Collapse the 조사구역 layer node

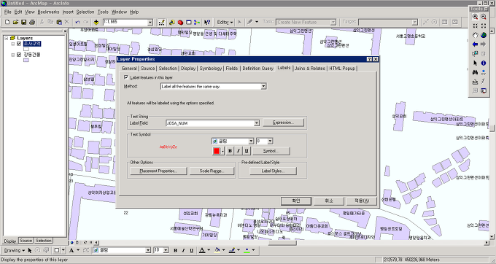tap(12, 44)
